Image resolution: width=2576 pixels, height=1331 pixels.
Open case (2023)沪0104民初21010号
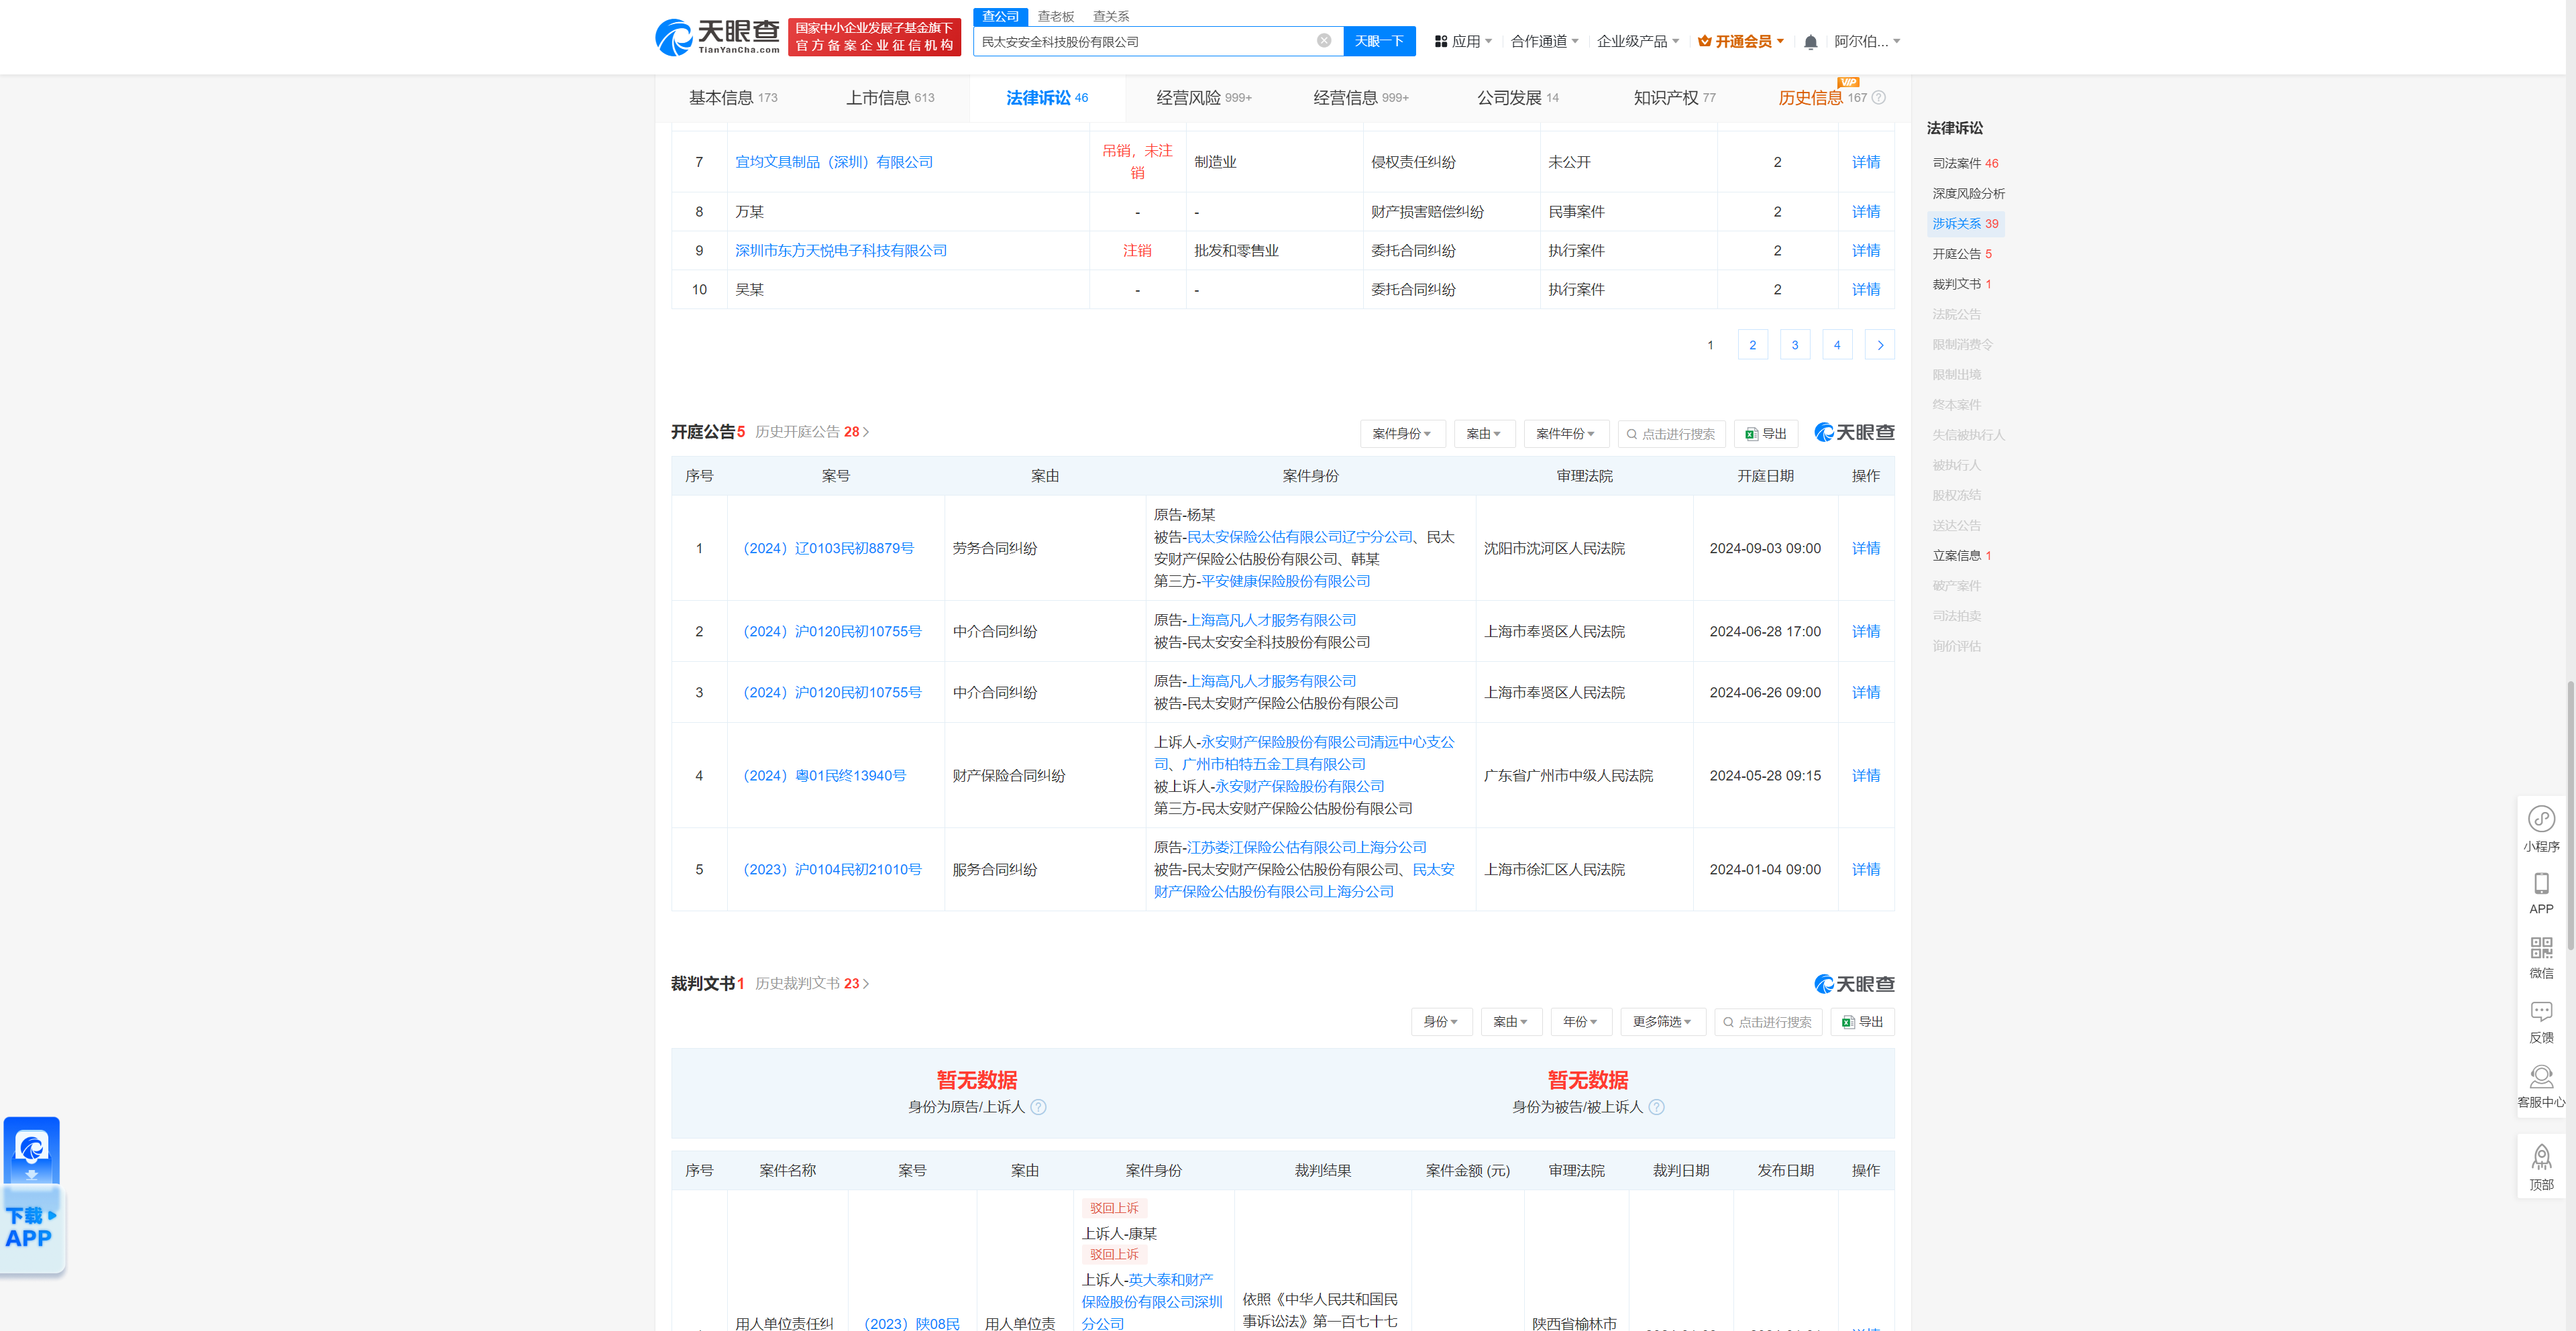[x=832, y=870]
